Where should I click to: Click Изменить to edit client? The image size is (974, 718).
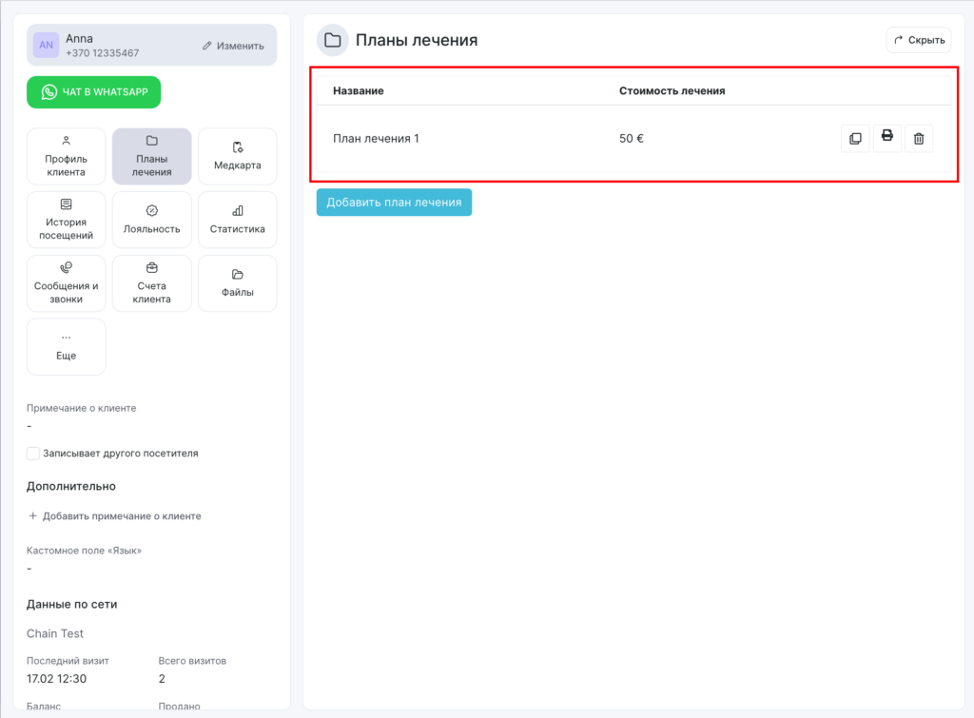233,46
